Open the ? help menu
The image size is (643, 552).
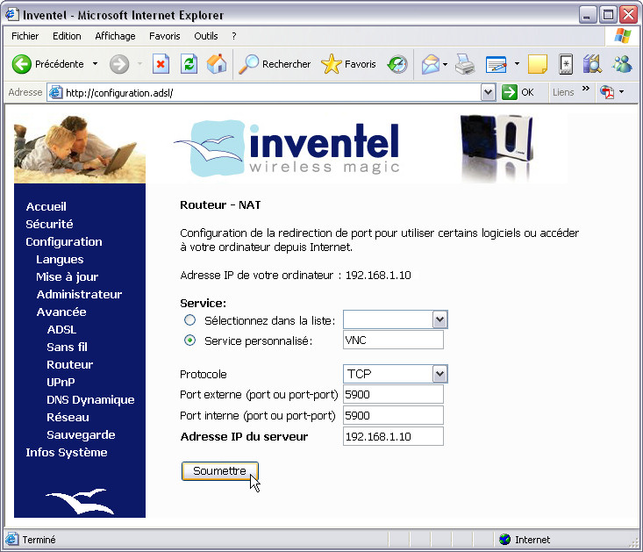point(233,36)
